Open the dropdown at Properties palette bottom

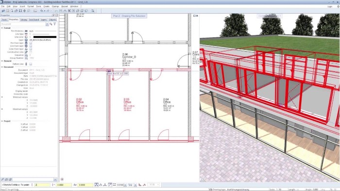coord(55,179)
